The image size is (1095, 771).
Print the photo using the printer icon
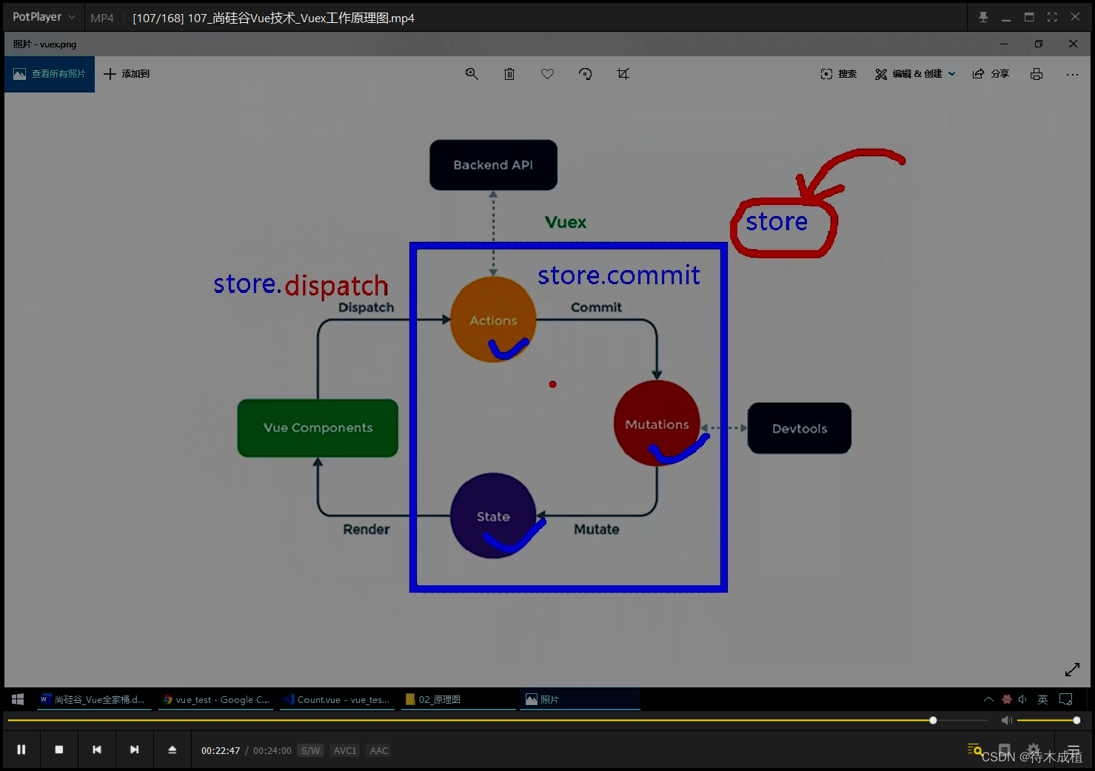pyautogui.click(x=1037, y=74)
